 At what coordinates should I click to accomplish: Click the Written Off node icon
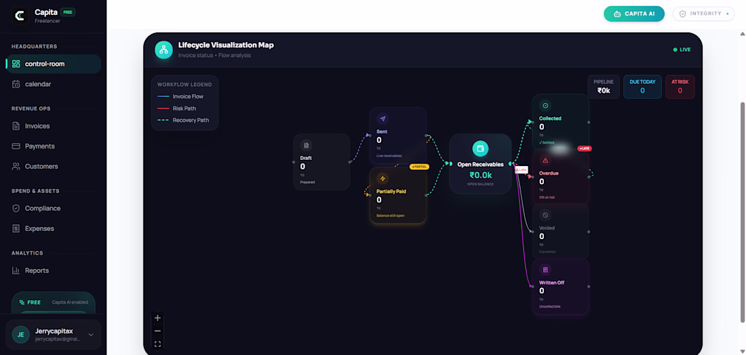pyautogui.click(x=545, y=270)
